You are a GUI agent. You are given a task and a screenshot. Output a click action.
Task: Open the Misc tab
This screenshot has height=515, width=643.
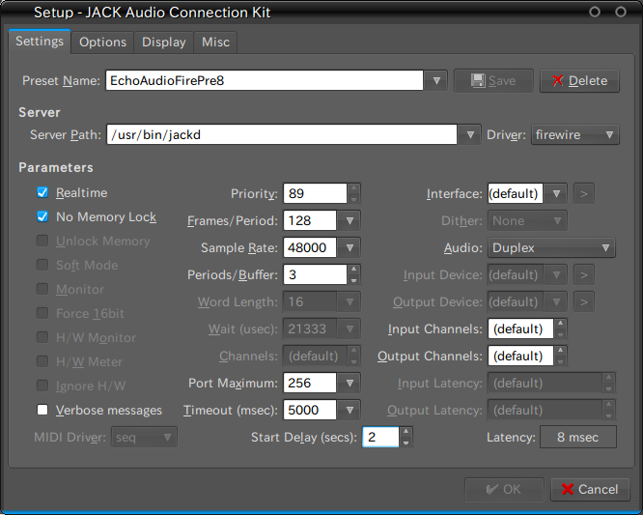pyautogui.click(x=215, y=43)
